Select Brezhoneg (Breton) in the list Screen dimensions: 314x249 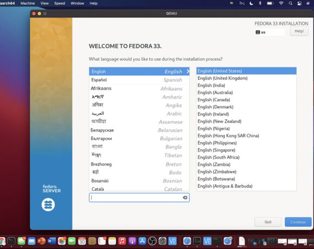pos(139,164)
